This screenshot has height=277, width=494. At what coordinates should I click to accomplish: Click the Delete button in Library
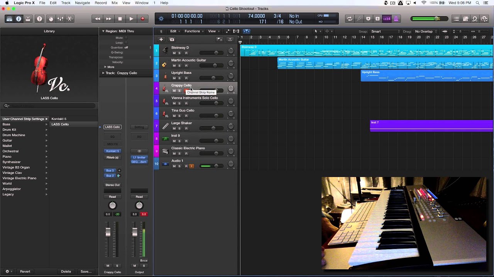[66, 272]
